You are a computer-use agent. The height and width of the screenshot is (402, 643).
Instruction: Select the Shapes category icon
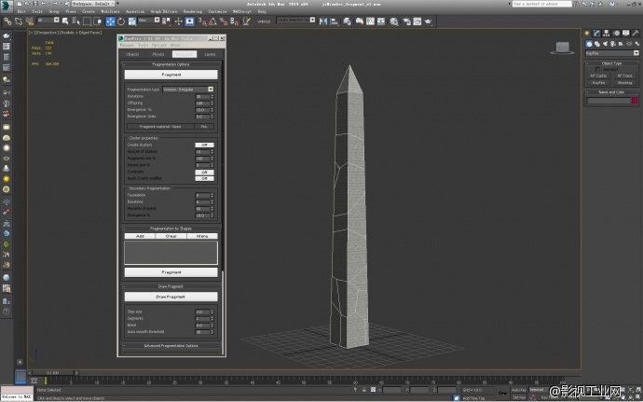(597, 44)
